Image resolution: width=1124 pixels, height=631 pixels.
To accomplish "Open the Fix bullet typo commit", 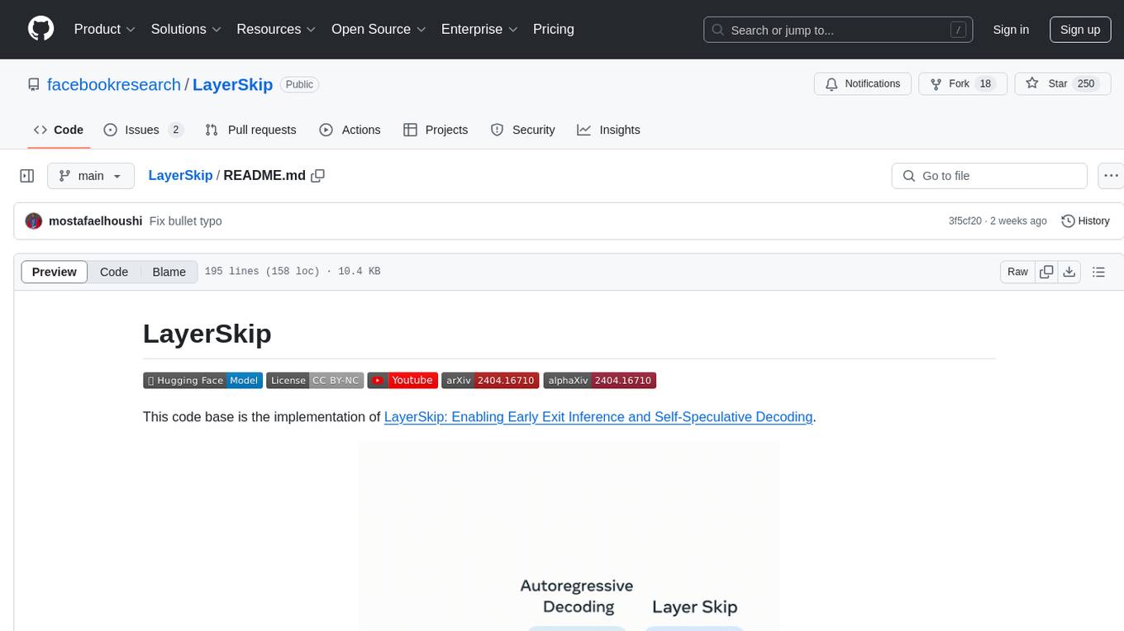I will point(185,221).
